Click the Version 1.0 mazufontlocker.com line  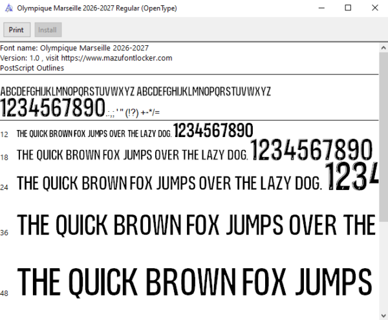click(x=86, y=58)
